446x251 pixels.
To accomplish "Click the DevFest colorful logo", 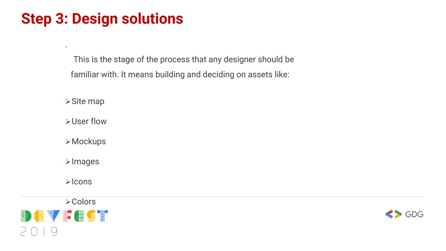I will tap(64, 216).
